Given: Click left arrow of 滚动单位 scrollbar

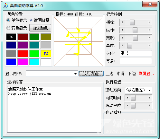Looking at the screenshot, I should click(x=127, y=105).
